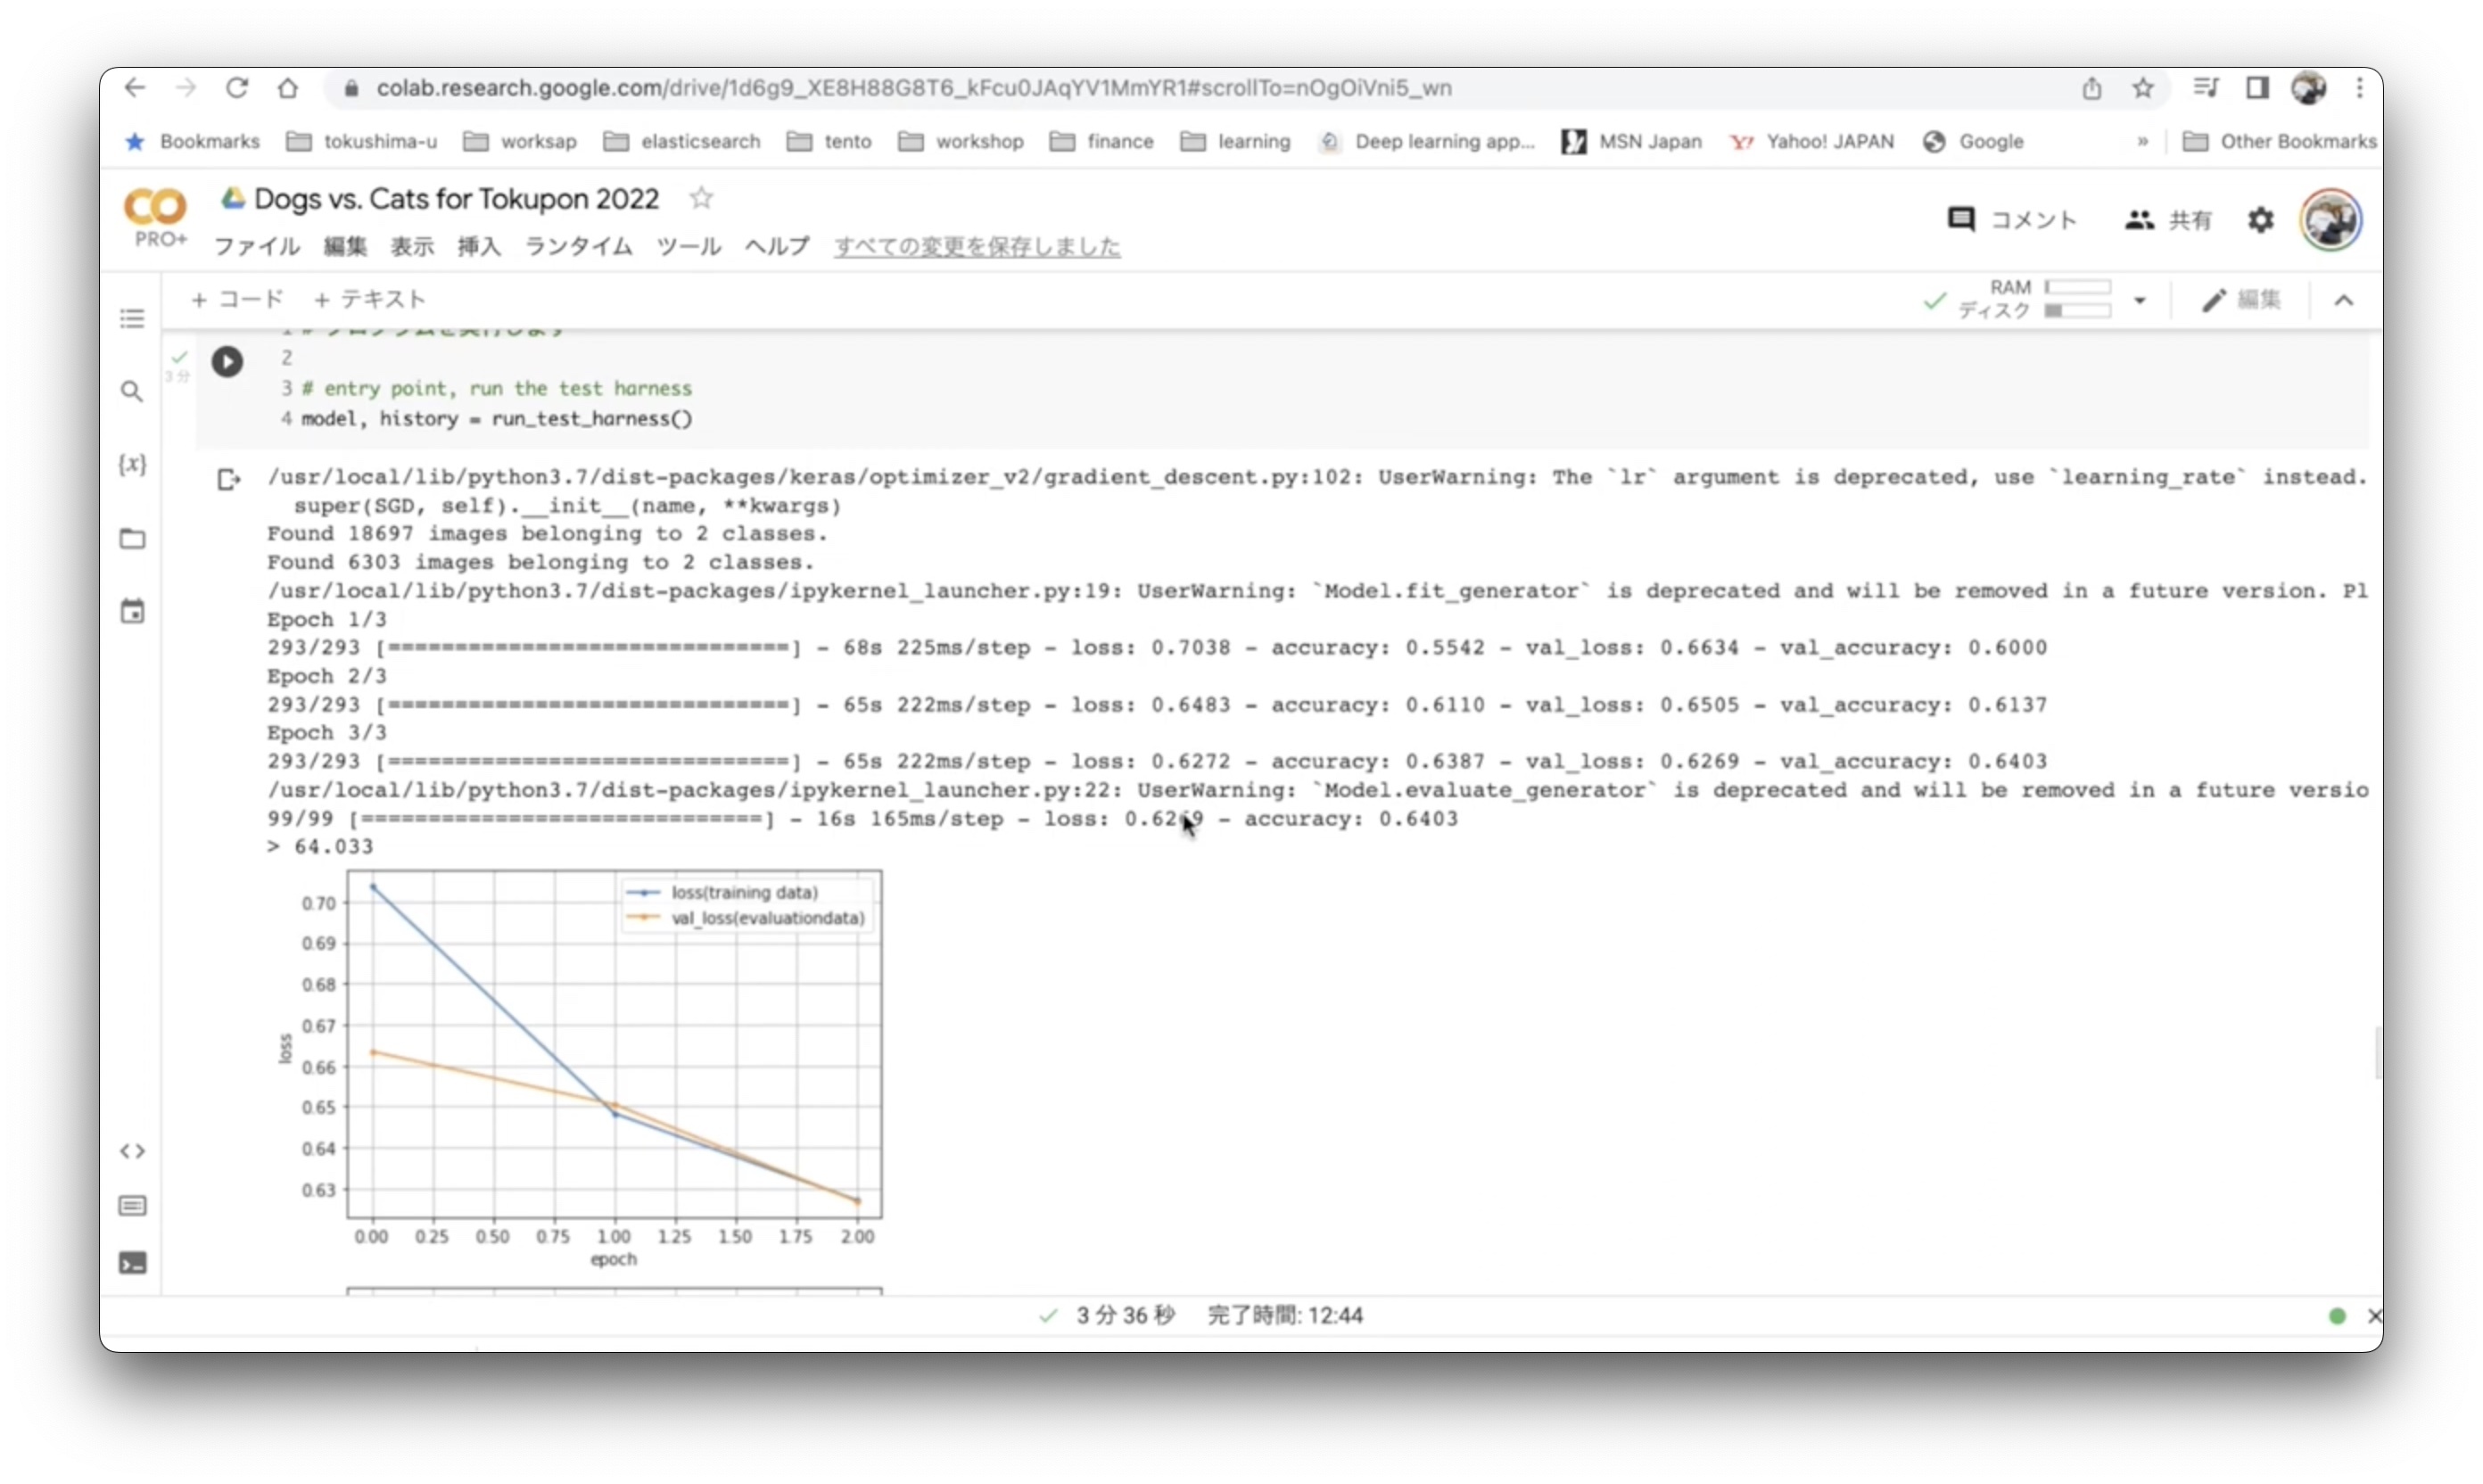This screenshot has height=1484, width=2483.
Task: Open the learning bookmark folder
Action: click(1235, 141)
